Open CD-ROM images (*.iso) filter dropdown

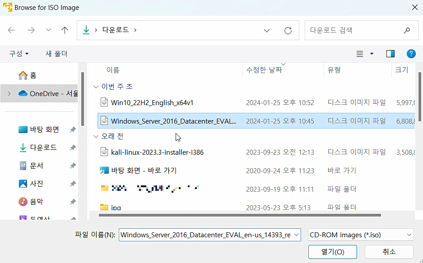click(x=361, y=235)
